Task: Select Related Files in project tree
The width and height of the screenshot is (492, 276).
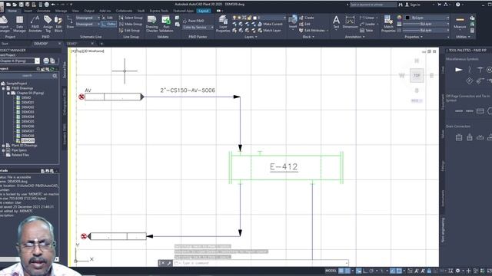Action: click(20, 155)
